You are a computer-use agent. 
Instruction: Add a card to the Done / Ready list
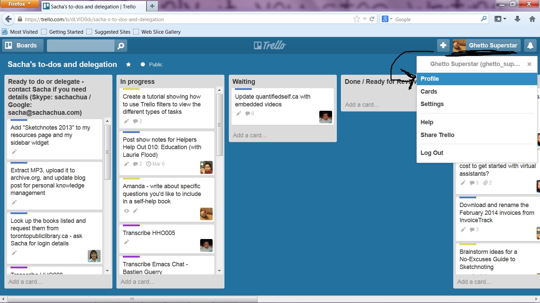pos(362,105)
